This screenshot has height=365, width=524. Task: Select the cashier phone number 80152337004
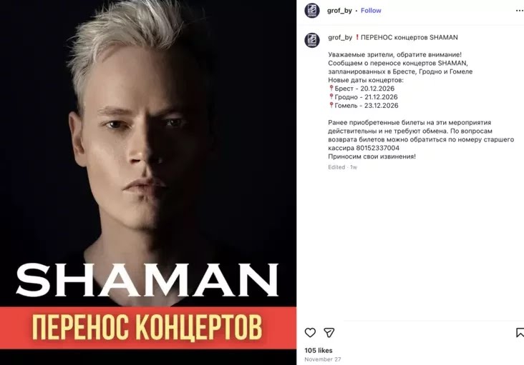click(378, 148)
